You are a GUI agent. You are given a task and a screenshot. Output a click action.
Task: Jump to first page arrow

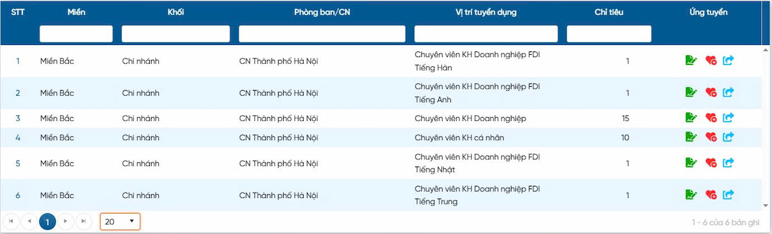11,222
